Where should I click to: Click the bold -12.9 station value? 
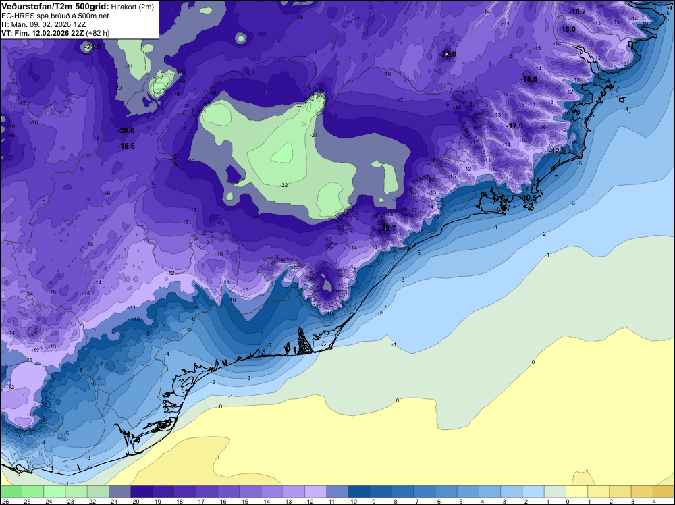[x=558, y=151]
